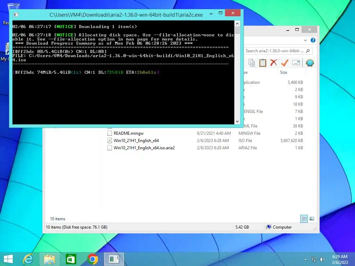
Task: Click the .iso.aria2 file icon
Action: tap(110, 148)
